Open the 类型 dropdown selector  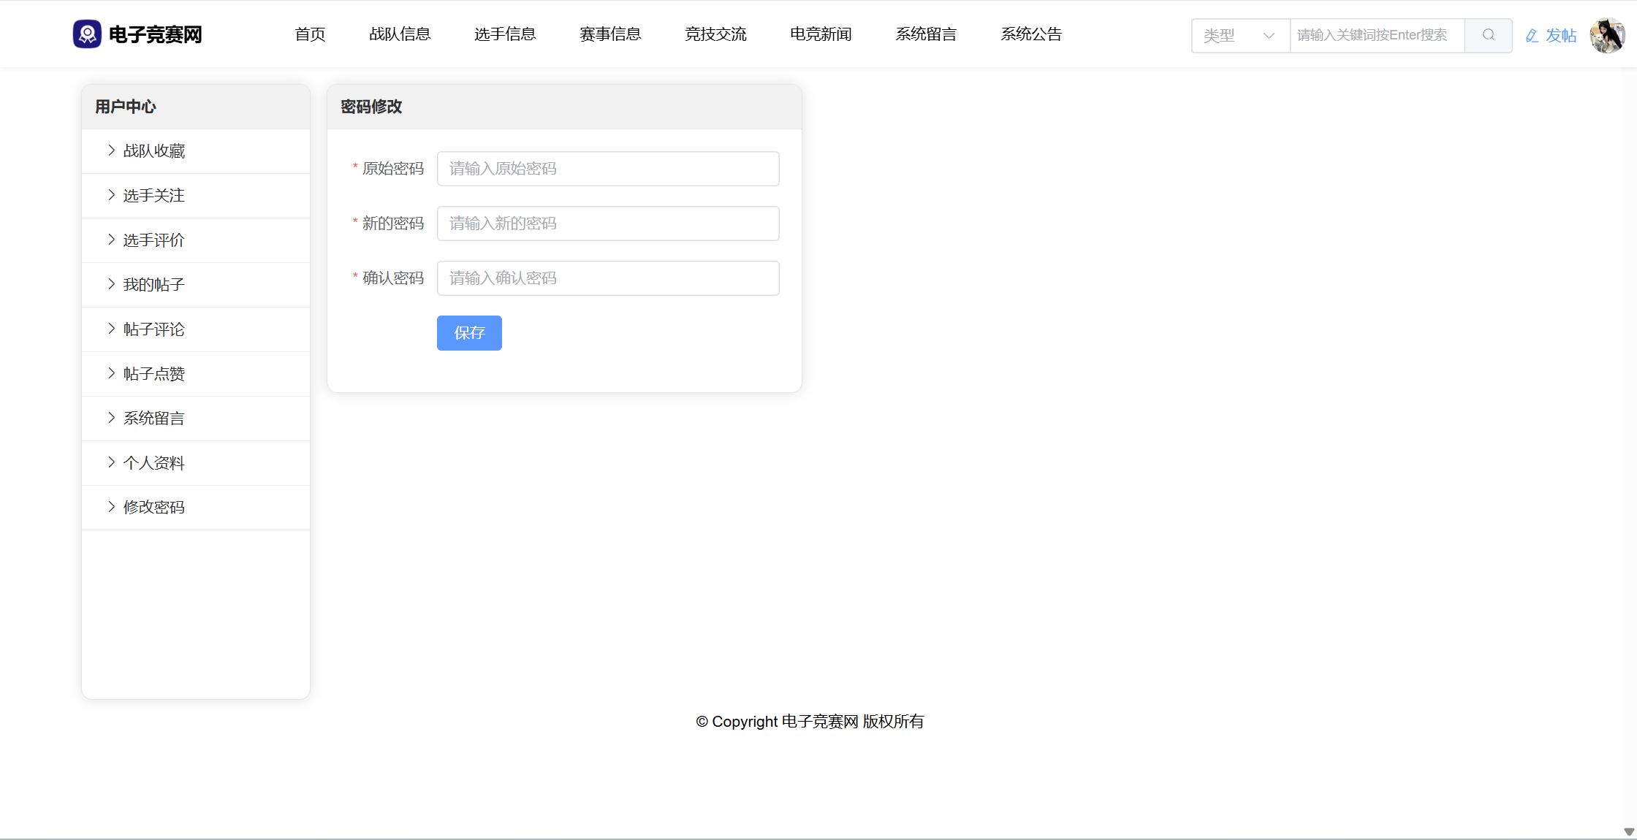click(1239, 35)
